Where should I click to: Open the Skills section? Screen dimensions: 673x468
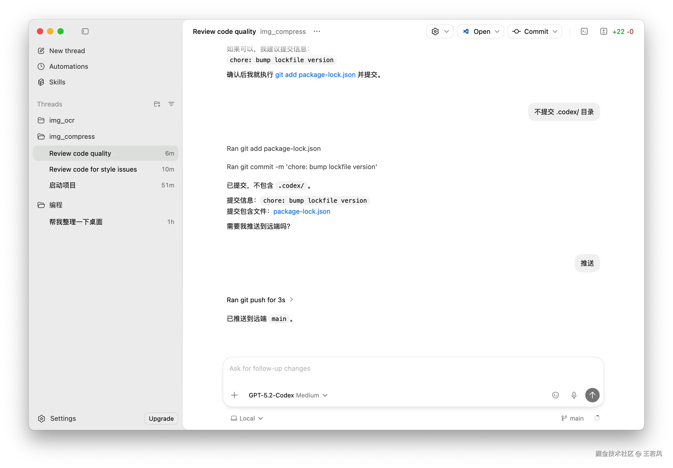click(x=57, y=82)
